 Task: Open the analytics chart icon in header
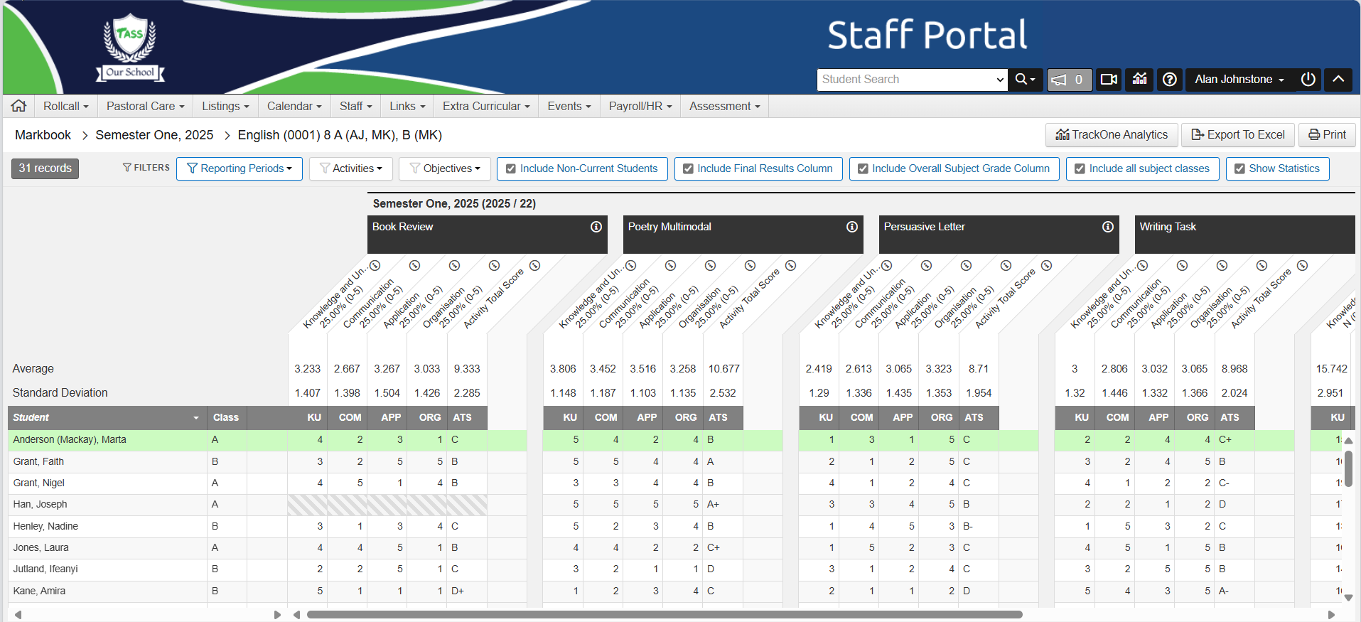[x=1140, y=80]
